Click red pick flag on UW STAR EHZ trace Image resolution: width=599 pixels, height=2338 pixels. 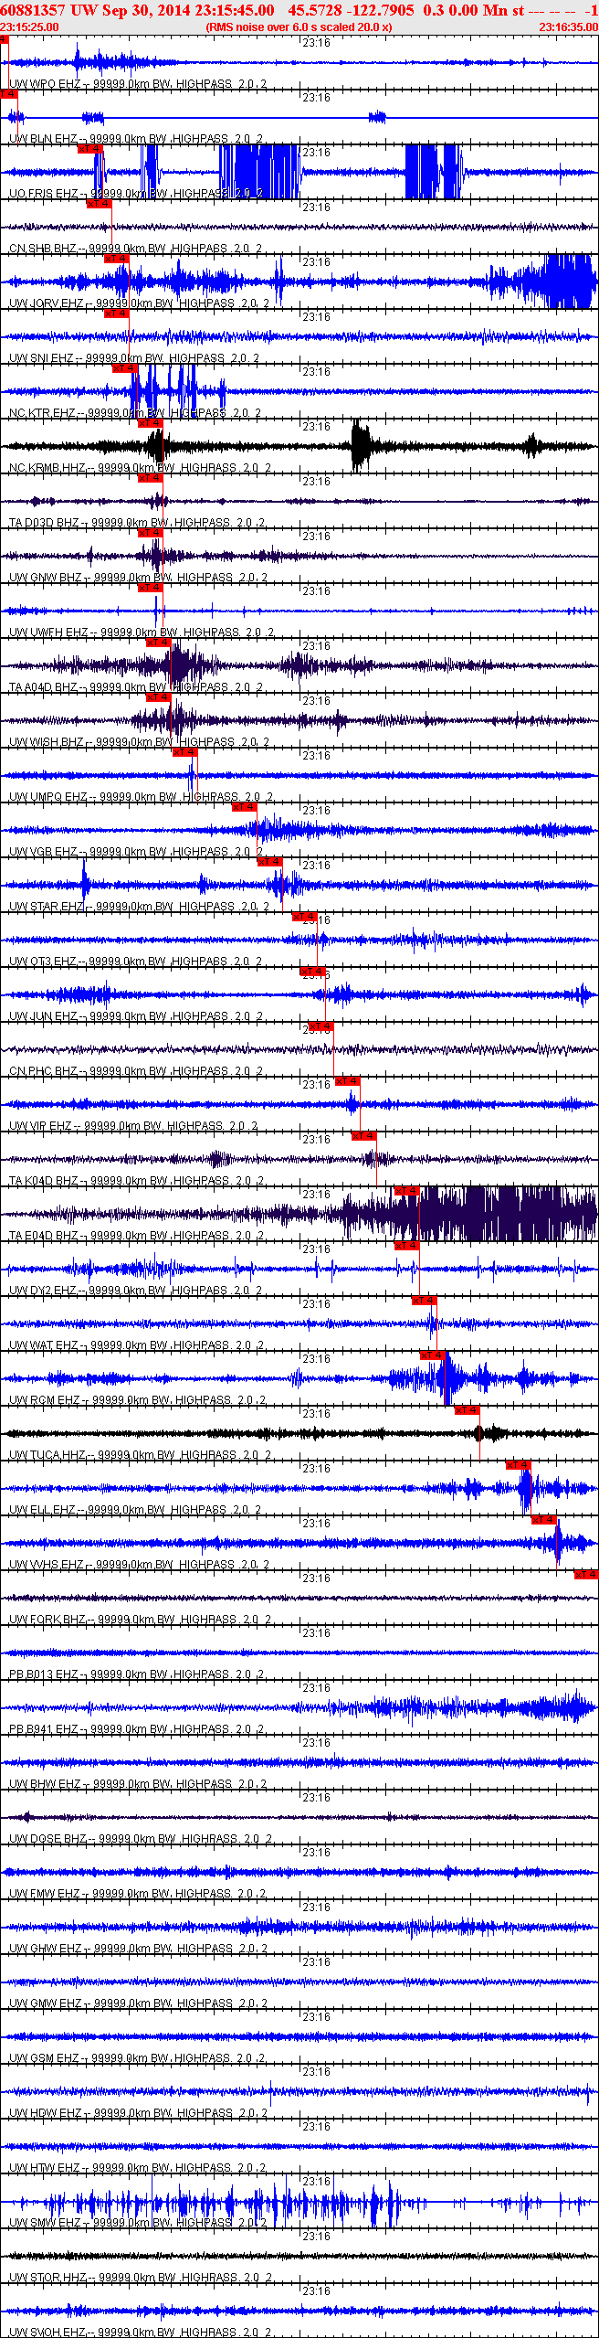click(270, 862)
